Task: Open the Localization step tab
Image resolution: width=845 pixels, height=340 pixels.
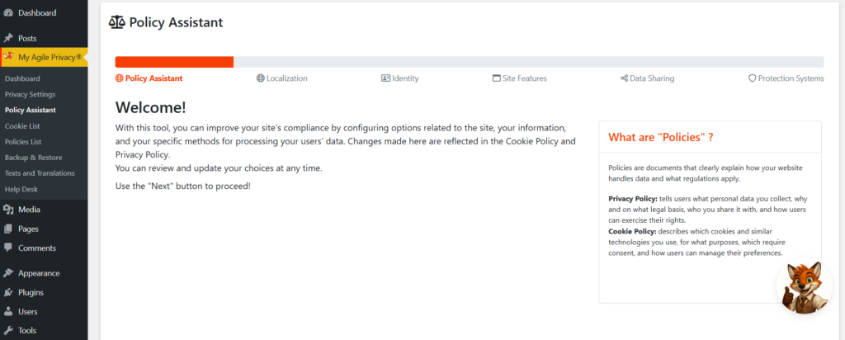Action: coord(282,78)
